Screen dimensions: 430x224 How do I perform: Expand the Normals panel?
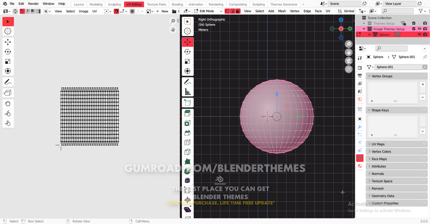click(x=397, y=174)
